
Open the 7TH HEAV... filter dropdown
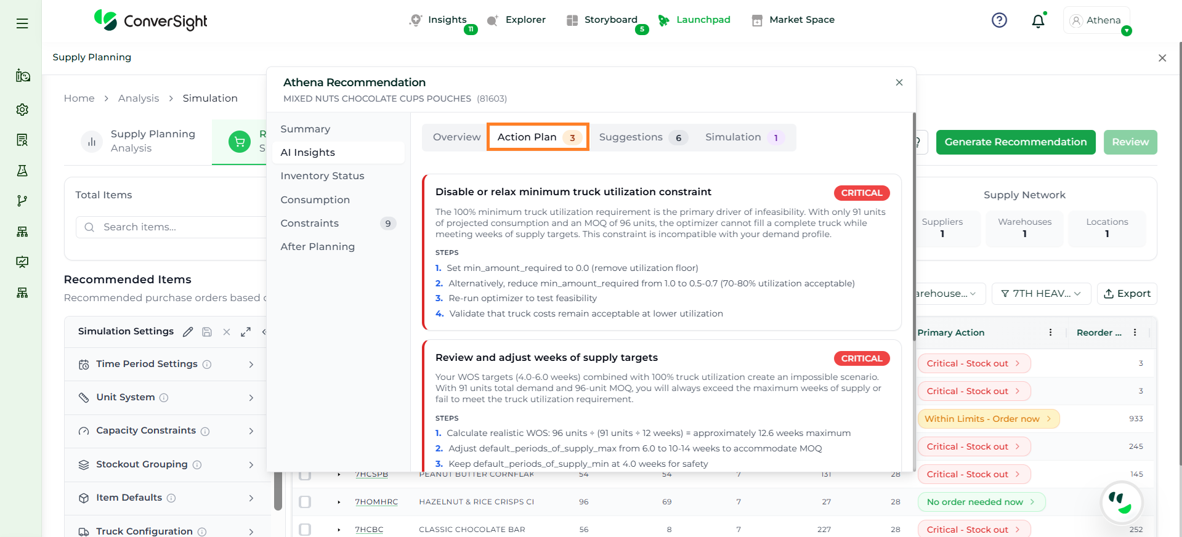coord(1041,294)
